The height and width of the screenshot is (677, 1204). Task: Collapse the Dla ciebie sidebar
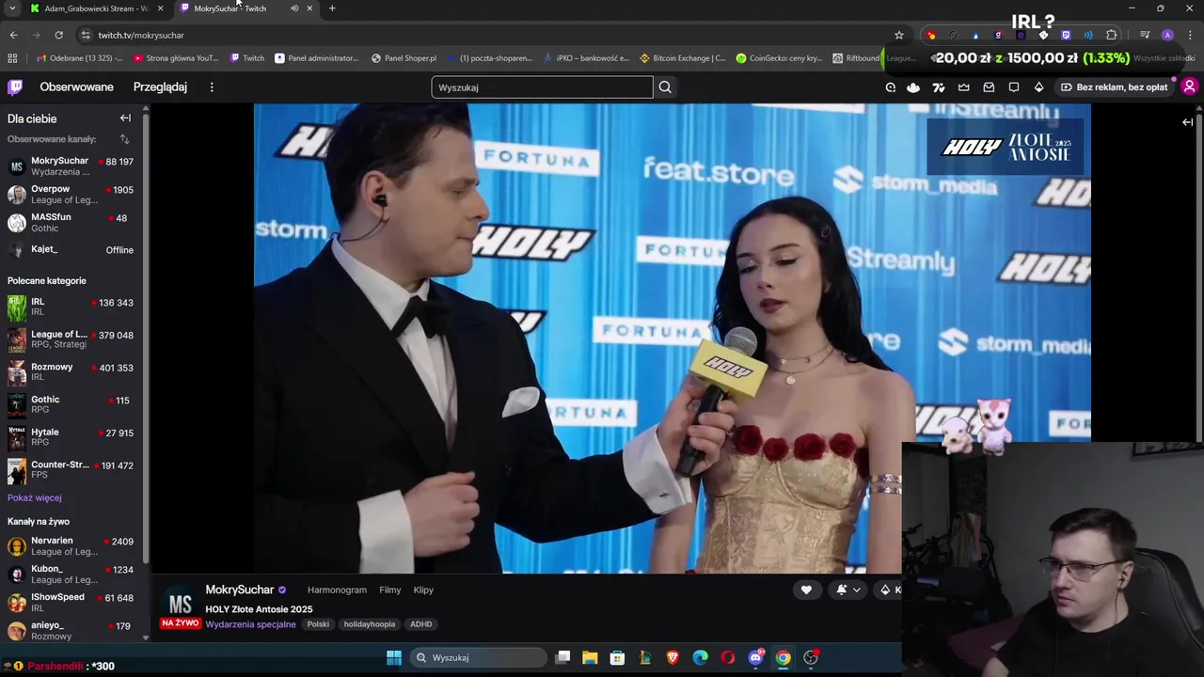click(x=125, y=118)
